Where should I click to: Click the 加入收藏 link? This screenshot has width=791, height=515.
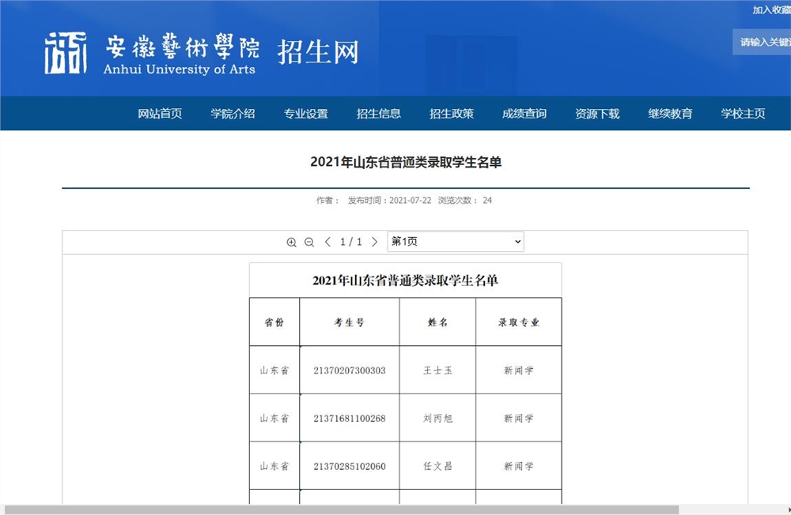pos(771,9)
